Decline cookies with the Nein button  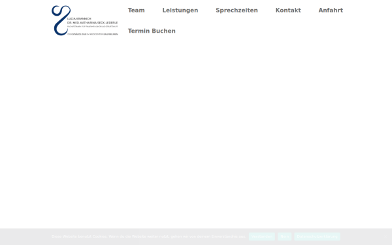(284, 237)
